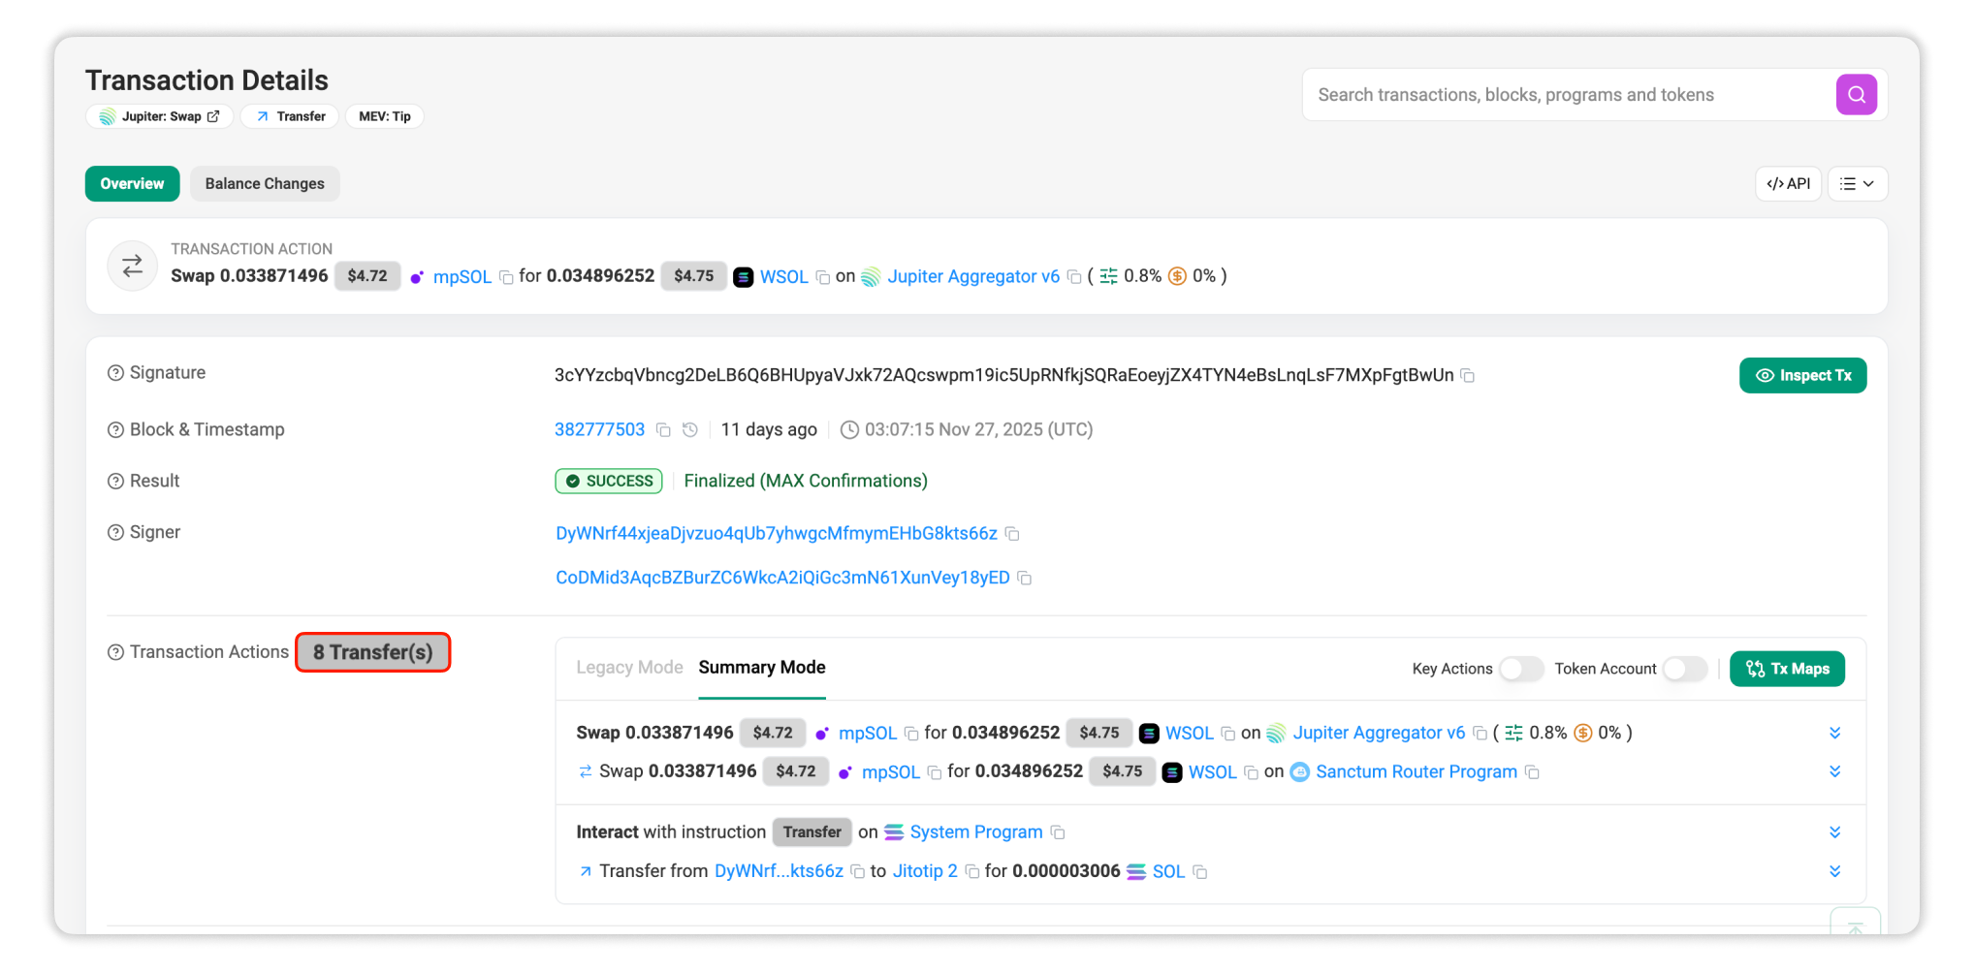This screenshot has width=1974, height=973.
Task: Copy the signer address DyWNrf44xjea
Action: coord(1013,533)
